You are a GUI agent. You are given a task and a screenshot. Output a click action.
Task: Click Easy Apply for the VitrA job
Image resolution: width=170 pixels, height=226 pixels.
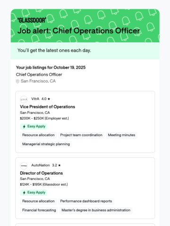point(34,126)
